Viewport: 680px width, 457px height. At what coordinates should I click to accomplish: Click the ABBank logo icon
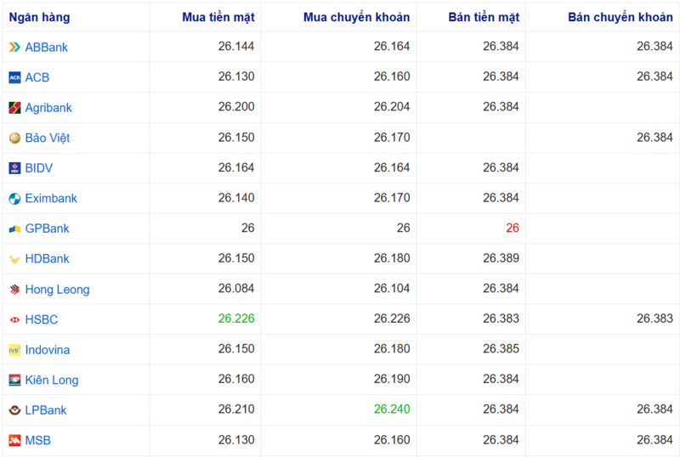point(14,48)
